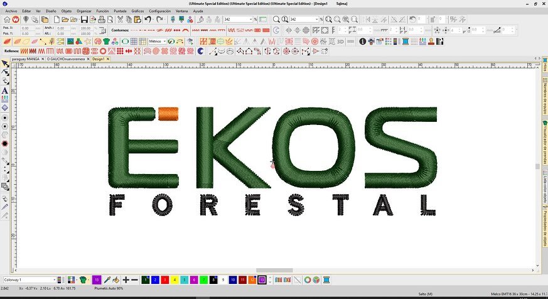The width and height of the screenshot is (548, 299).
Task: Click the horizontal scrollbar thumb
Action: pos(274,270)
